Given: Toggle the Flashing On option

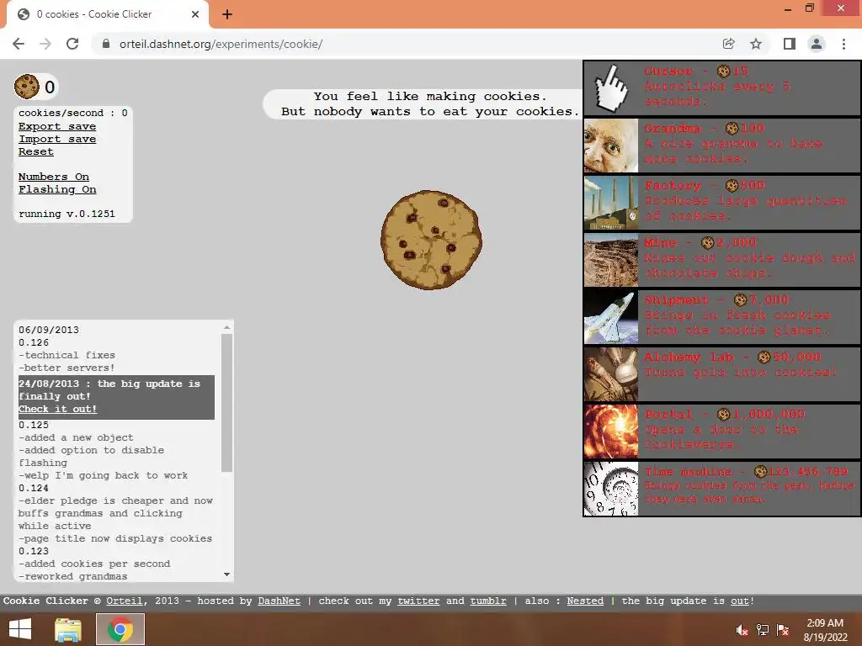Looking at the screenshot, I should (x=57, y=189).
